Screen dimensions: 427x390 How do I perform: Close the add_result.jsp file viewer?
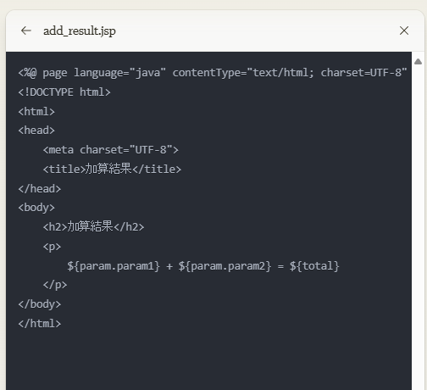[x=404, y=31]
